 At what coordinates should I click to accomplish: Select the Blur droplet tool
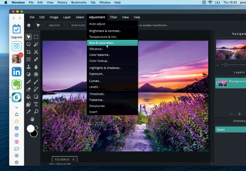(x=36, y=67)
